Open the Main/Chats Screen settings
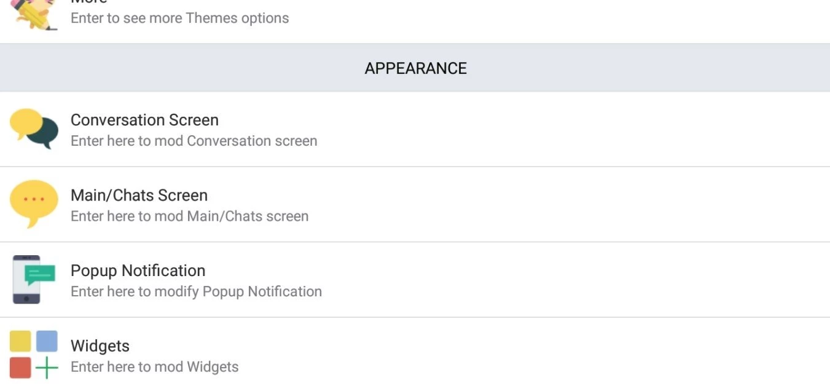 tap(139, 195)
